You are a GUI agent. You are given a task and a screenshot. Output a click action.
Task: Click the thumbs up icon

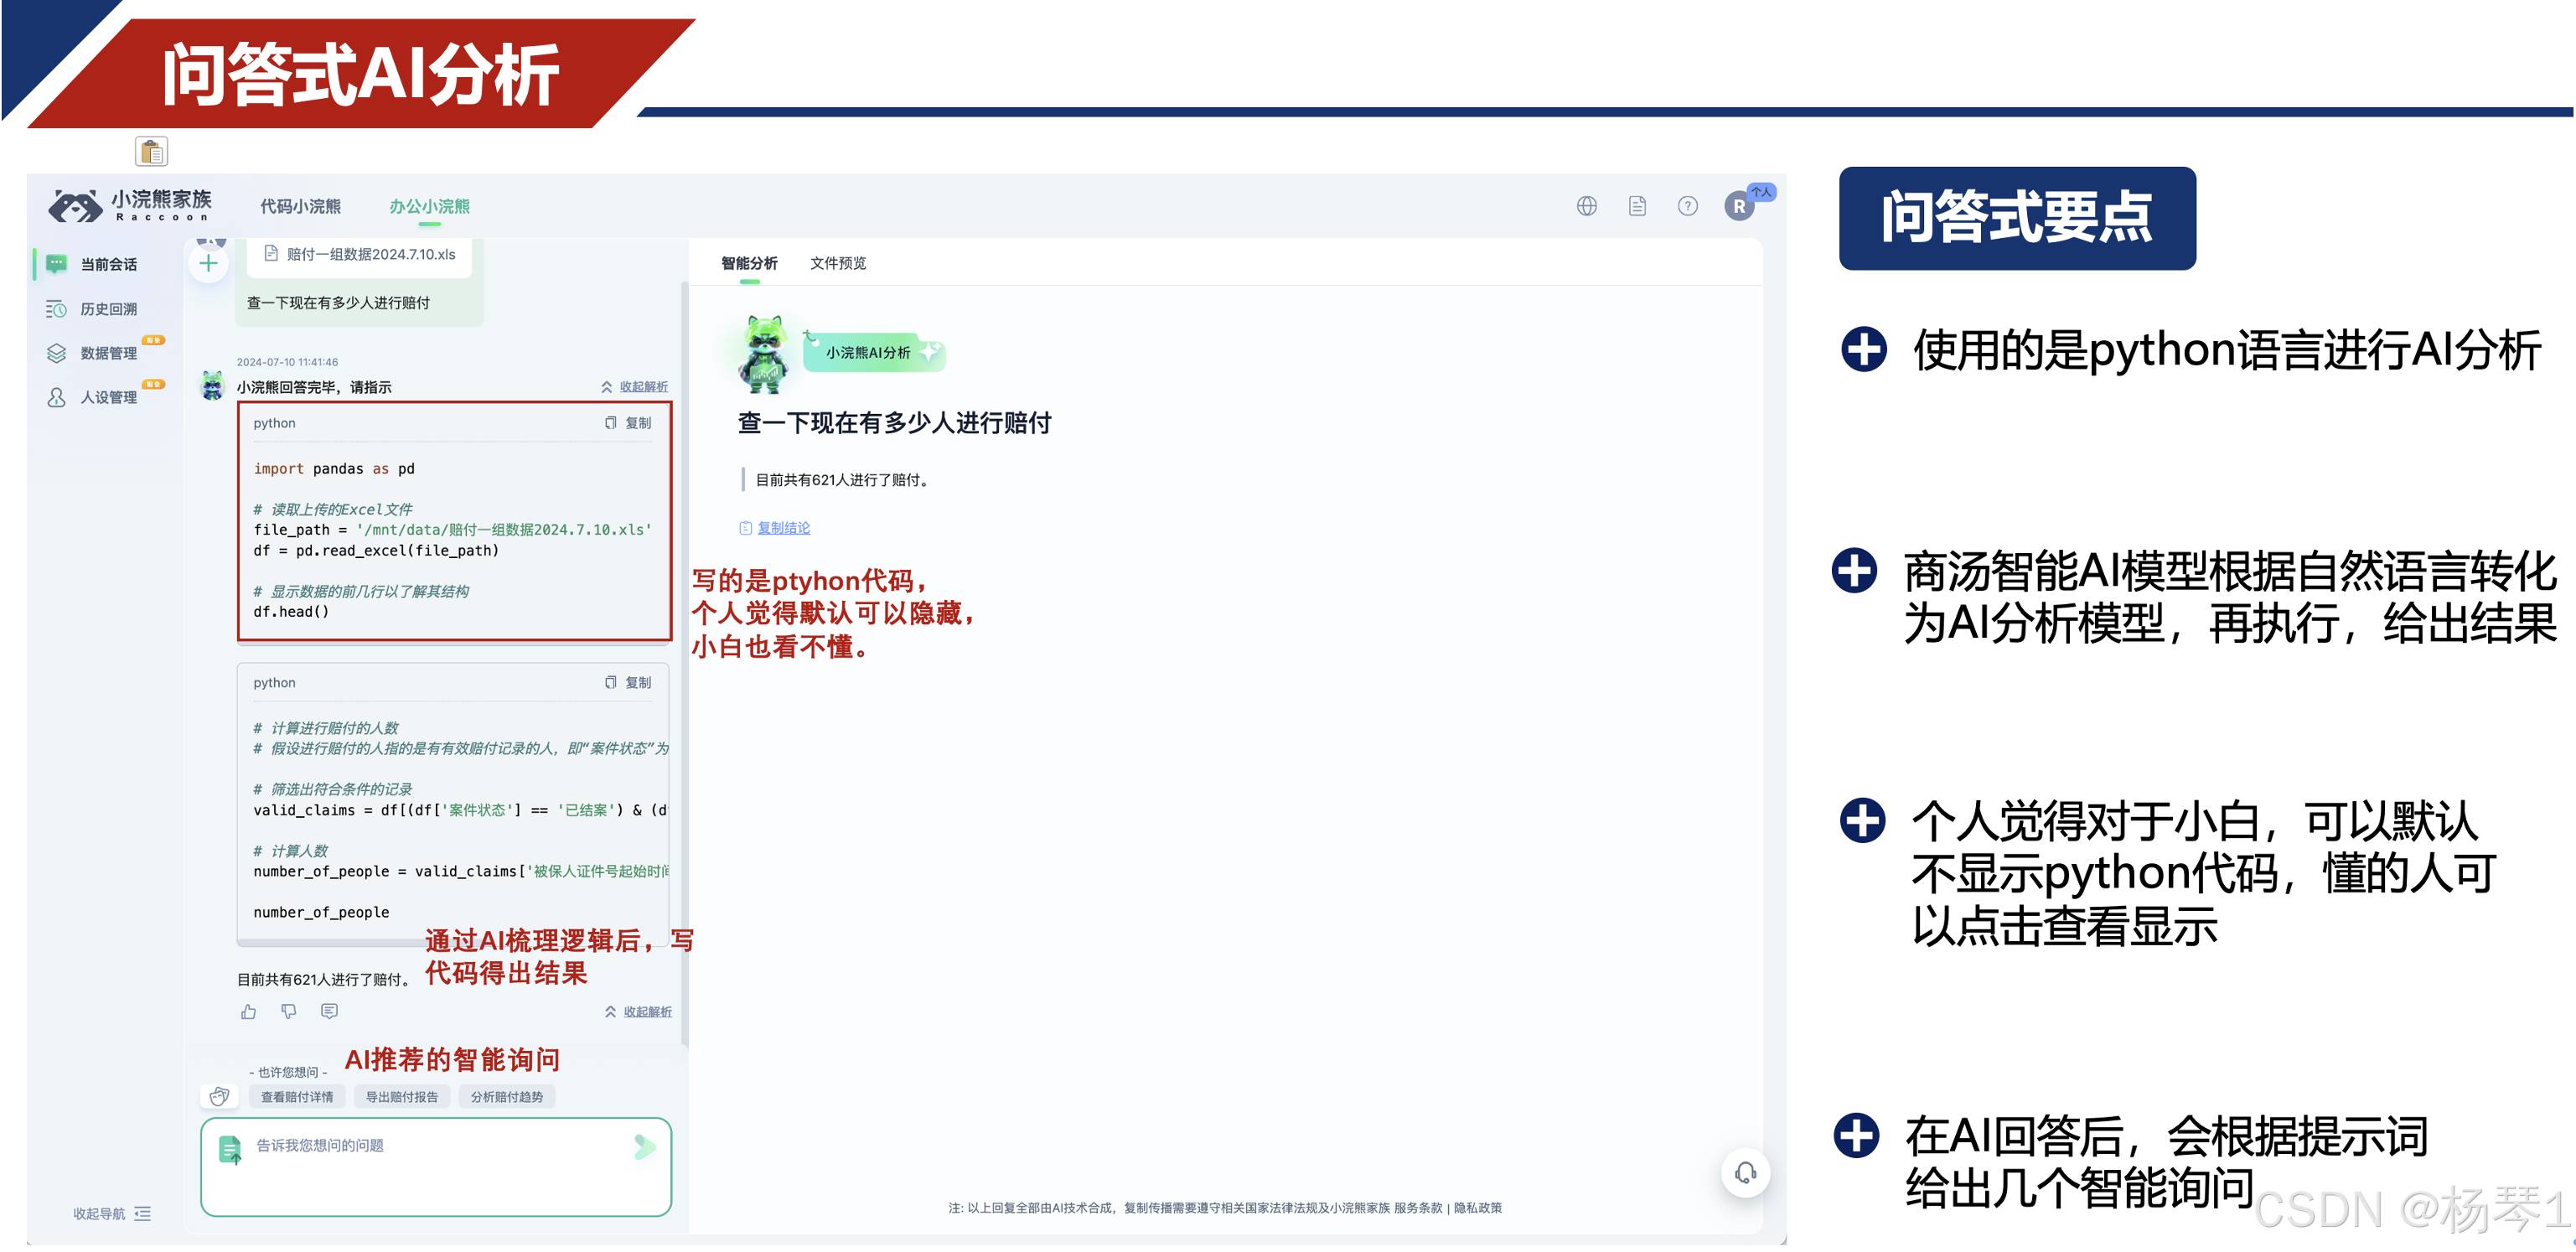pyautogui.click(x=249, y=1012)
